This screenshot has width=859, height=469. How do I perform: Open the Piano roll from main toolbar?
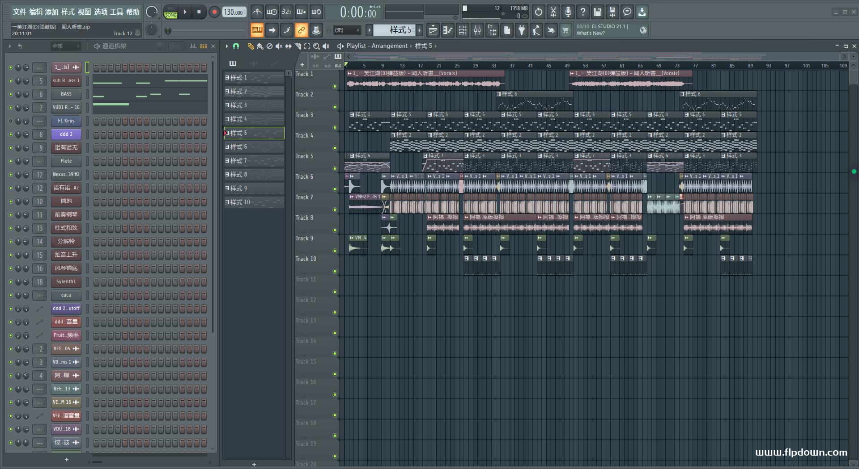click(448, 30)
